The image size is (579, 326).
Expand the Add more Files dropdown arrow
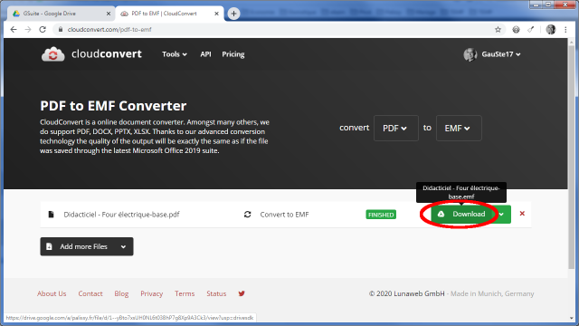[x=123, y=246]
